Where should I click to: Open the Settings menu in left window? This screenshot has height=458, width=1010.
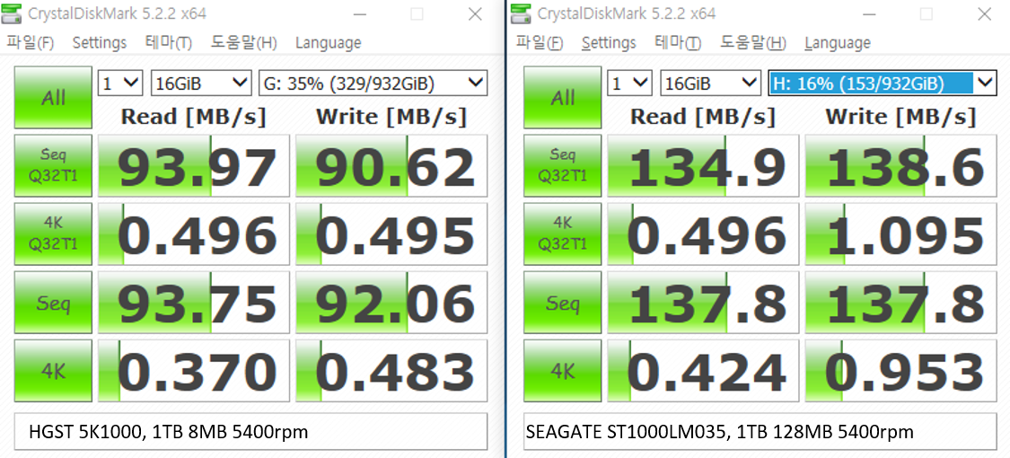tap(99, 43)
